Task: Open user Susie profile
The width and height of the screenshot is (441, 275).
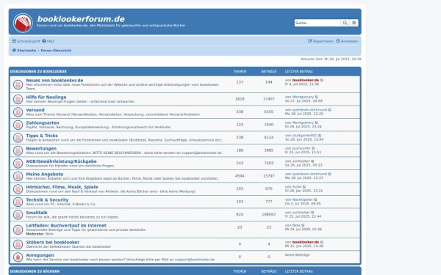Action: [297, 187]
